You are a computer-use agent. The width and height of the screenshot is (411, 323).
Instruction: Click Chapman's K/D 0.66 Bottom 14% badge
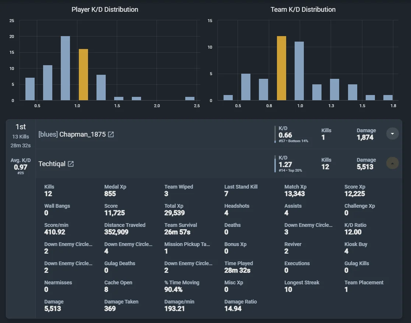(x=293, y=134)
